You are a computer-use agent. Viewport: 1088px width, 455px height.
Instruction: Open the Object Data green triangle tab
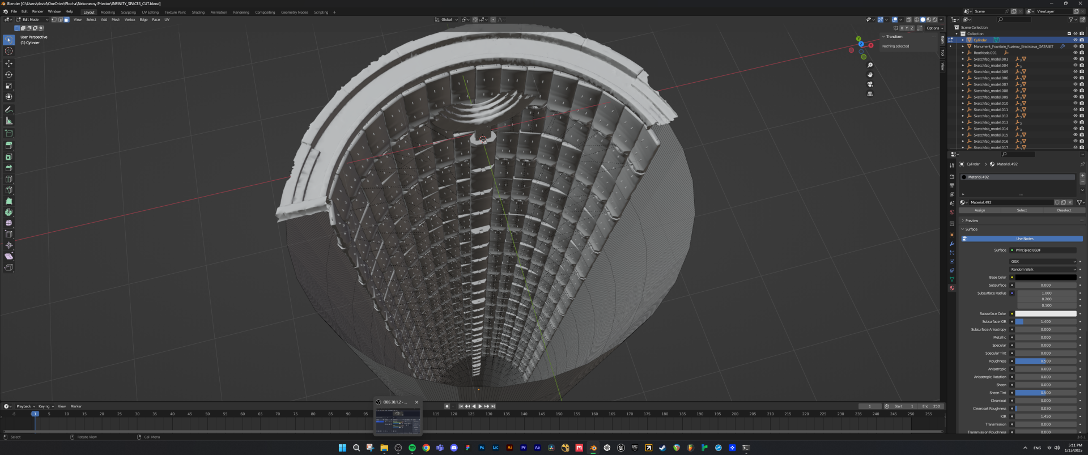coord(952,279)
